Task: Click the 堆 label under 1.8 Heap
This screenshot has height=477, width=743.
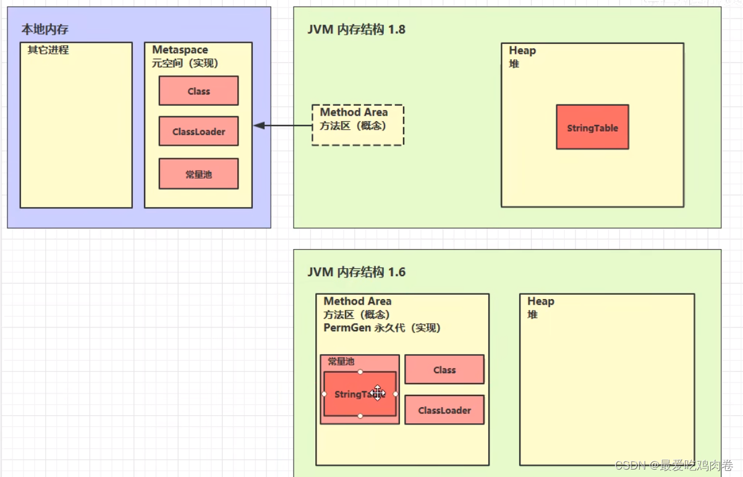Action: (x=514, y=64)
